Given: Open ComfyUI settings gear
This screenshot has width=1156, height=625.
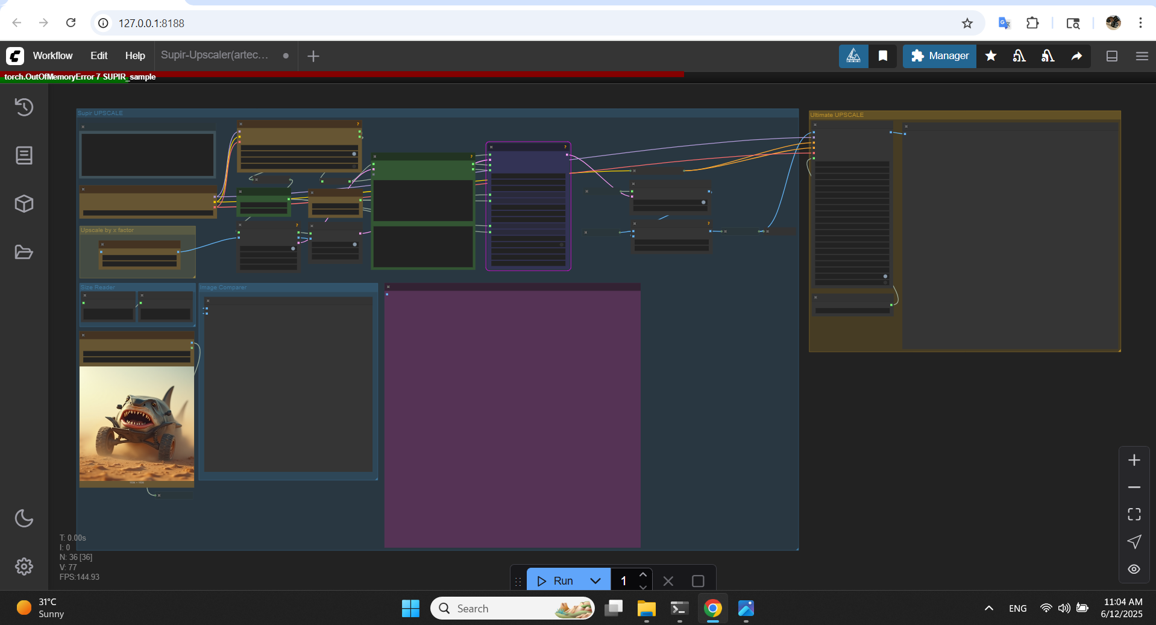Looking at the screenshot, I should coord(24,567).
